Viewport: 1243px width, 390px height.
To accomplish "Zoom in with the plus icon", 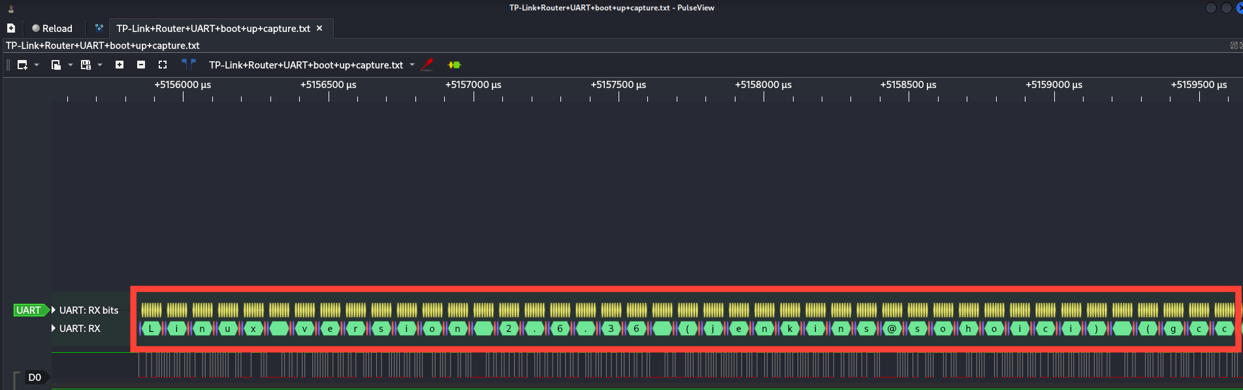I will coord(120,65).
